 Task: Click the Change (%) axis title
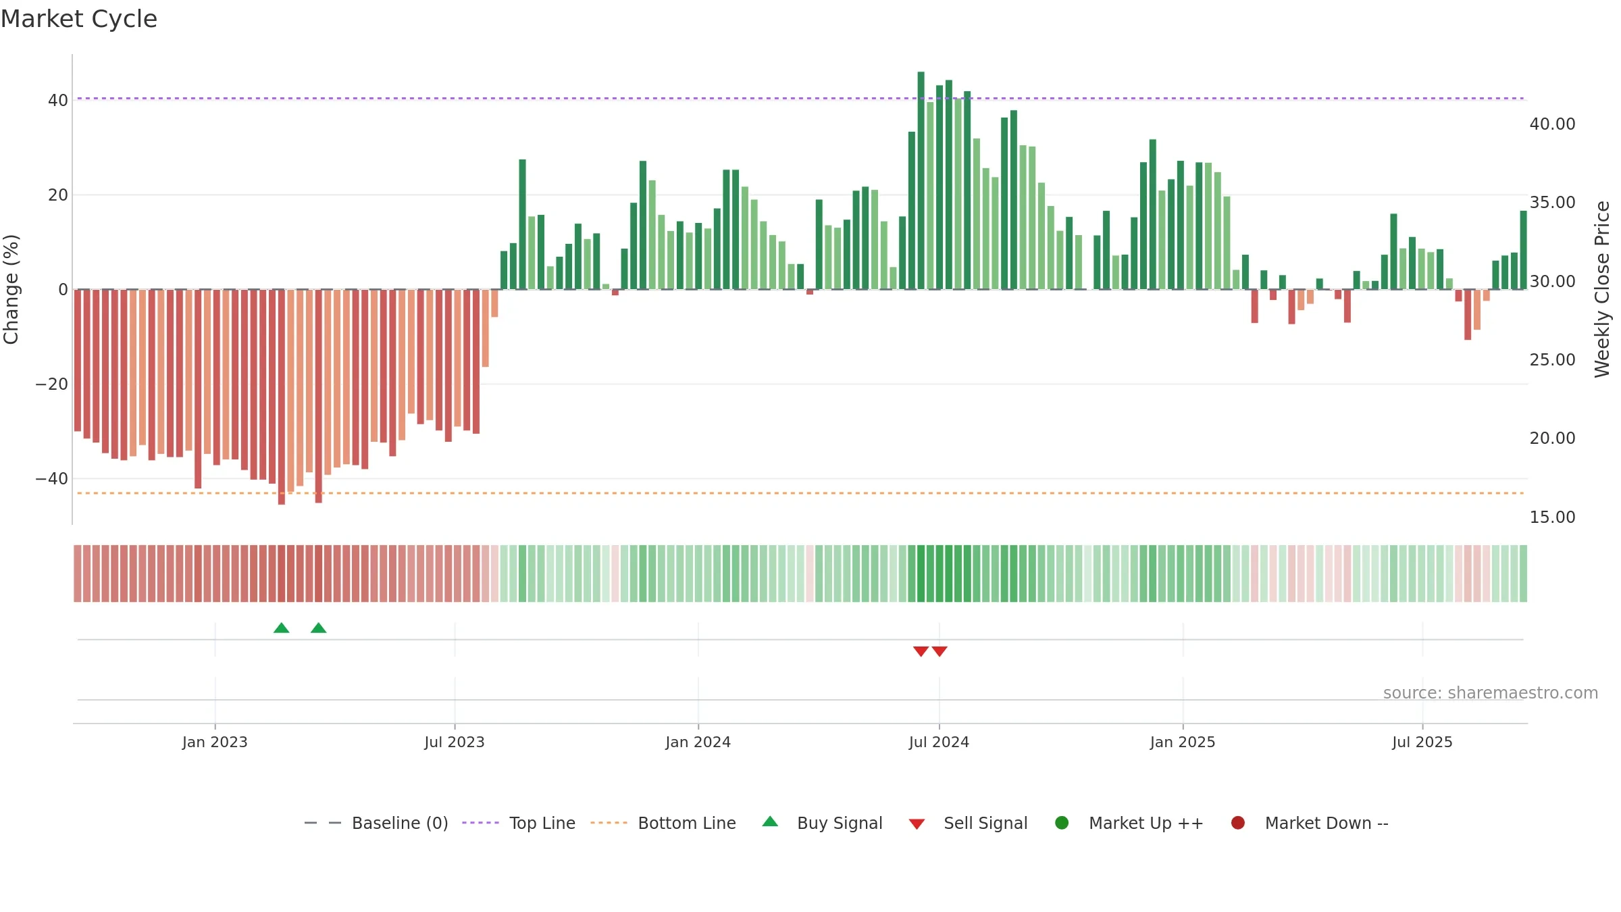point(11,289)
